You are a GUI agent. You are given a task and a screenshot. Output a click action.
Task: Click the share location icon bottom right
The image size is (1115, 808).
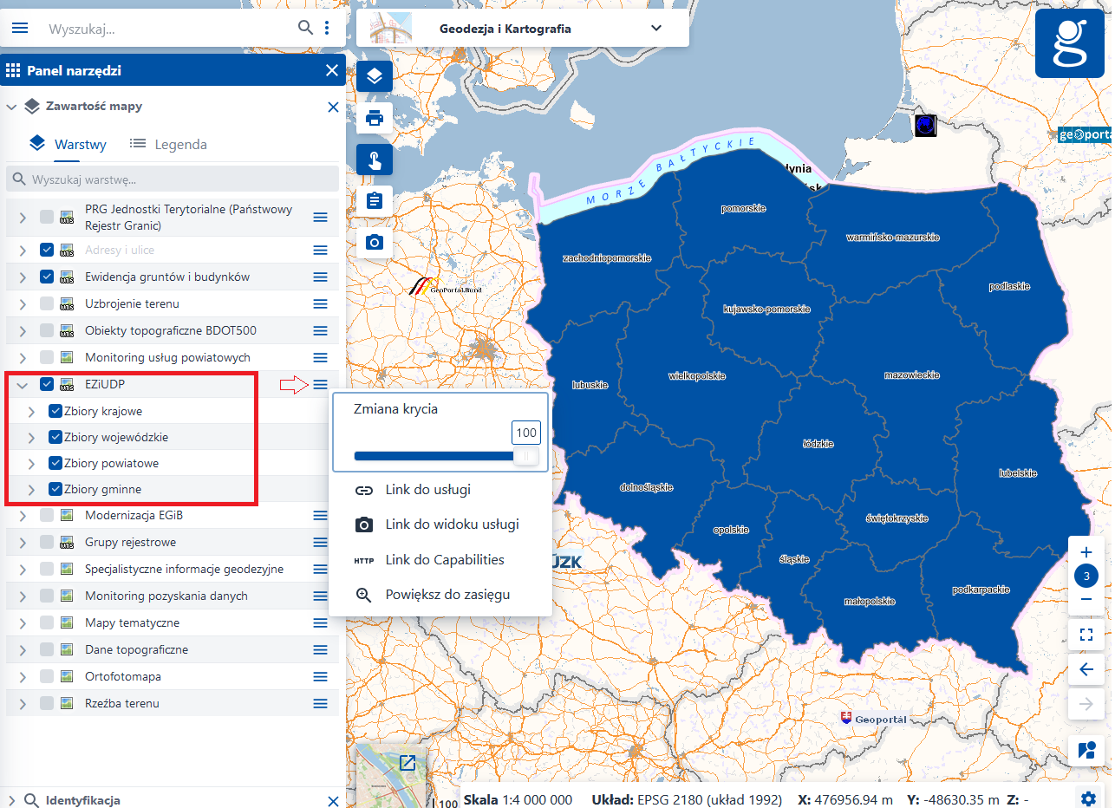[1086, 750]
